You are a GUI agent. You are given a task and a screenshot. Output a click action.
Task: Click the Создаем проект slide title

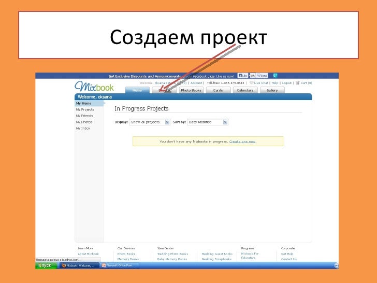(189, 37)
